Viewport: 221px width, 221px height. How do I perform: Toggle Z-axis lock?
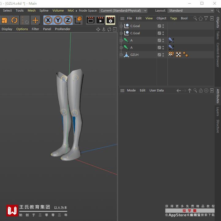pyautogui.click(x=68, y=20)
